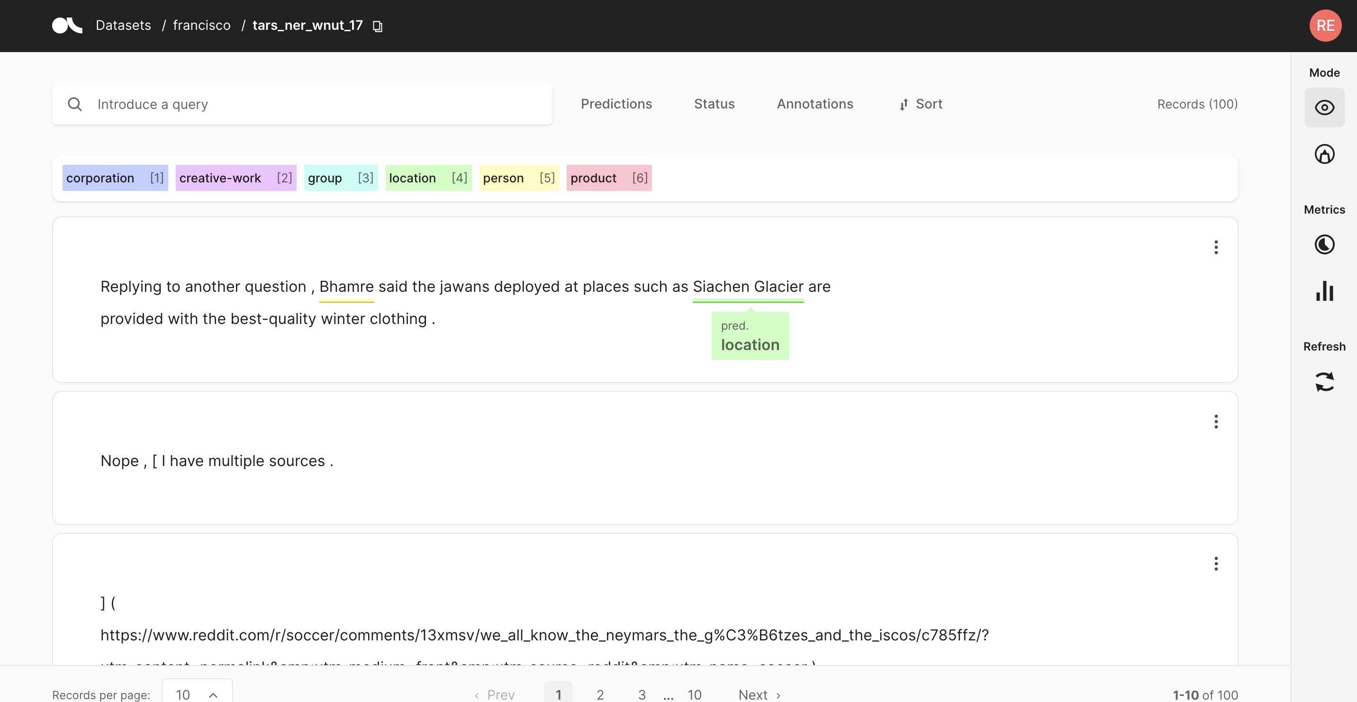The height and width of the screenshot is (702, 1357).
Task: Select the person entity label
Action: pos(519,178)
